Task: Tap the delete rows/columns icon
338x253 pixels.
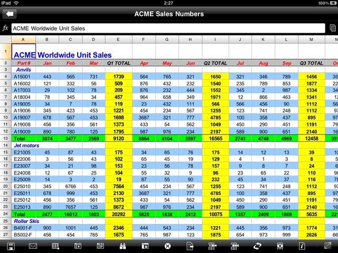Action: click(235, 246)
